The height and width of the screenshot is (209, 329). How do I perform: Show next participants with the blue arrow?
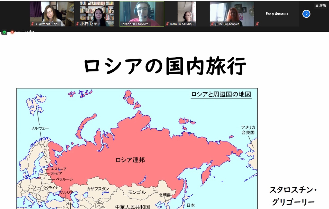[306, 14]
